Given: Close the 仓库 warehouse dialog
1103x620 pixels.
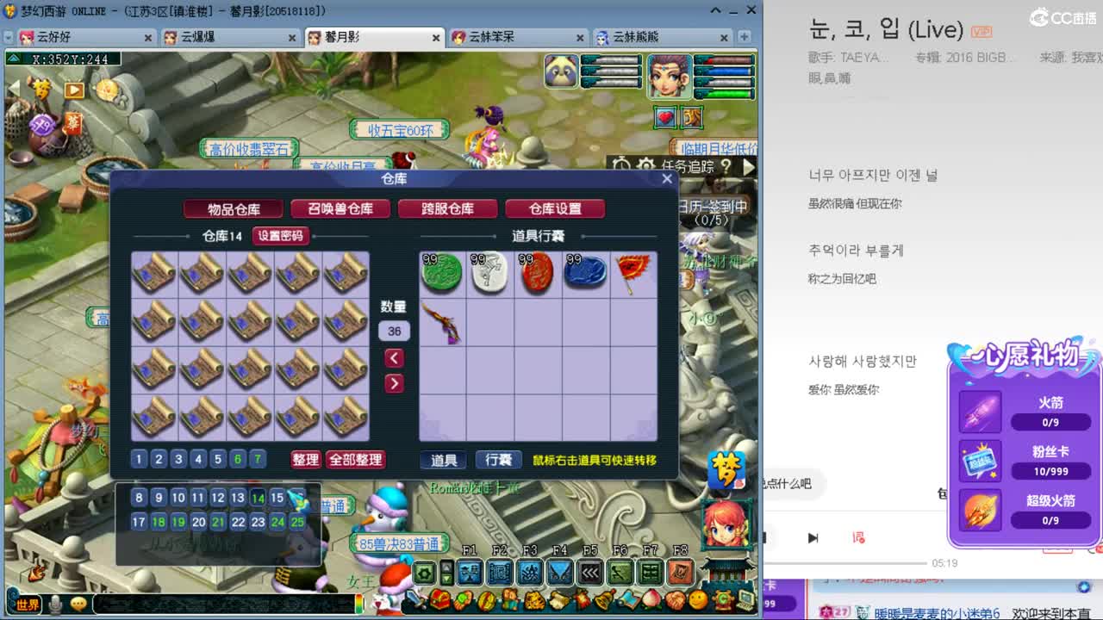Looking at the screenshot, I should coord(667,179).
